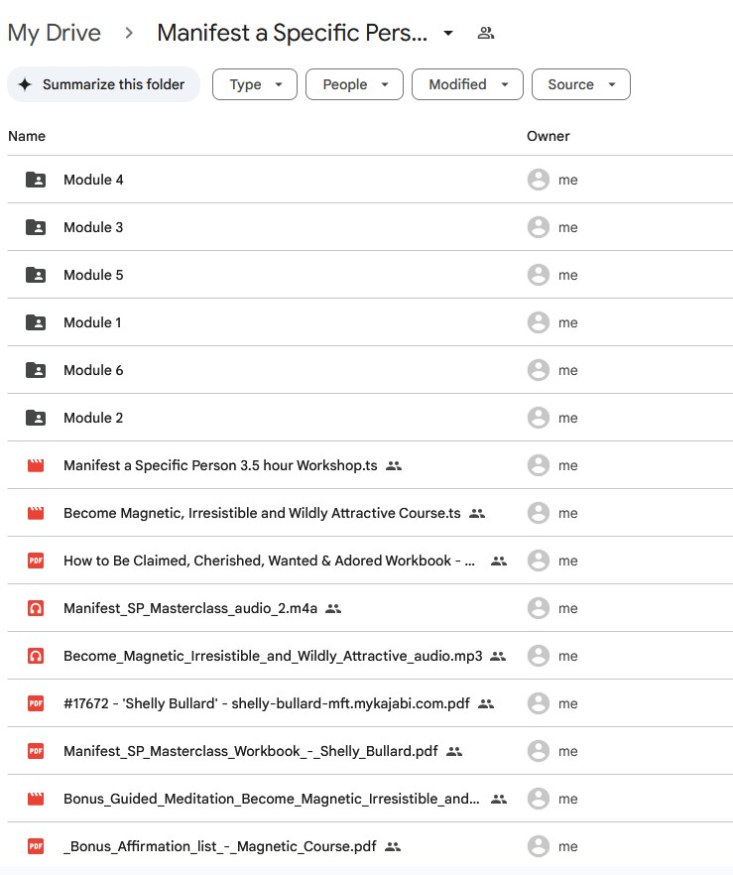
Task: Click the audio icon for Manifest_SP_Masterclass_audio_2.m4a
Action: coord(36,608)
